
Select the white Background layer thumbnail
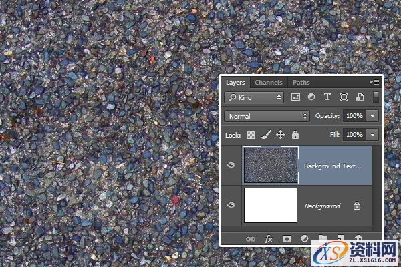click(271, 206)
